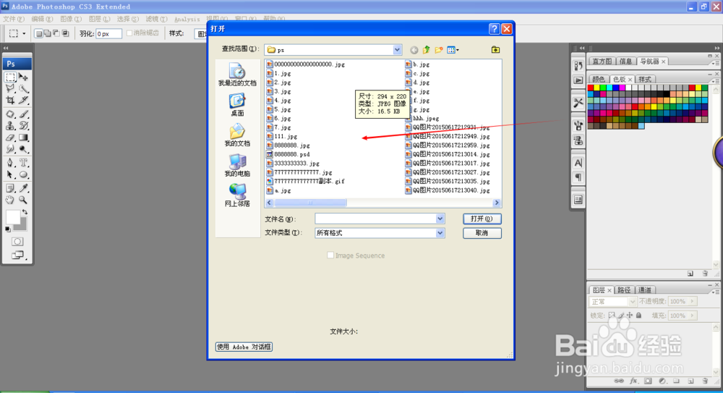Select the Eraser tool
The image size is (723, 393).
point(10,138)
